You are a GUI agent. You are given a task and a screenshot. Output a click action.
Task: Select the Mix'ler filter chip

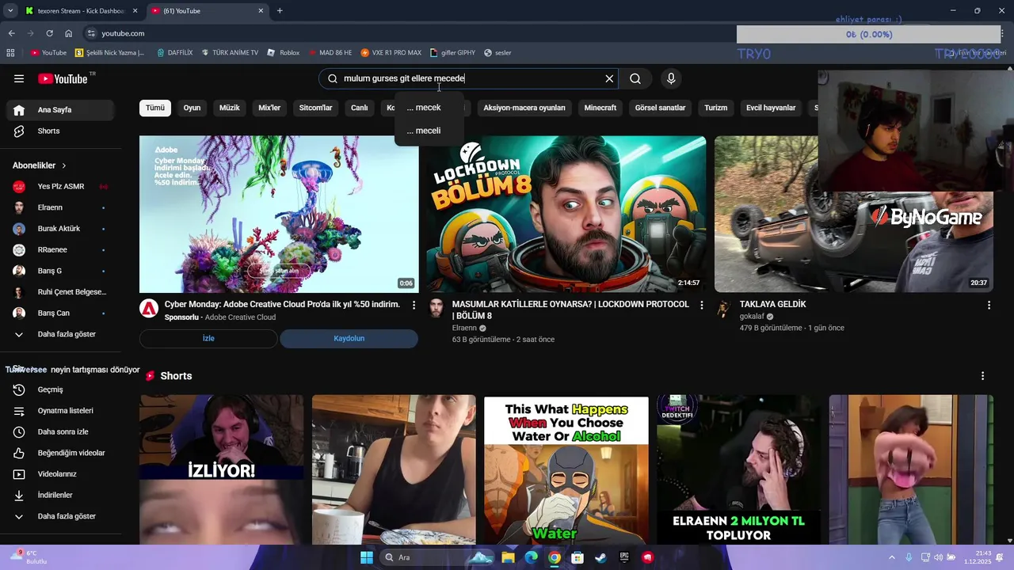click(269, 108)
